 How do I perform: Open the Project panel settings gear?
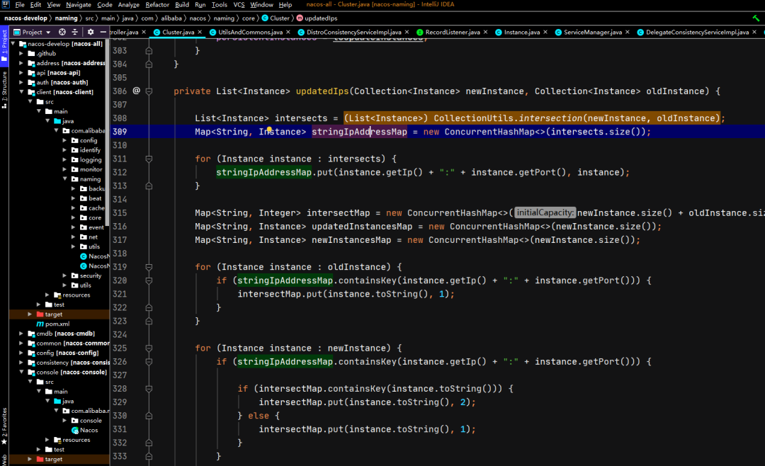click(x=90, y=32)
